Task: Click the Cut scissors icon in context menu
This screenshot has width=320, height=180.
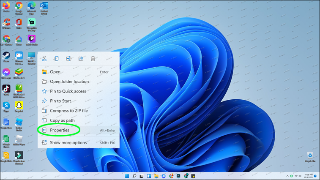Action: (44, 59)
